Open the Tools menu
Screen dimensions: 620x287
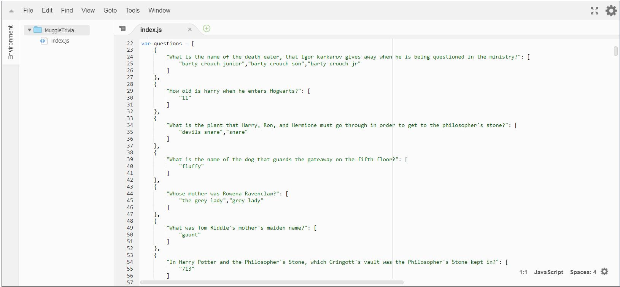click(132, 11)
